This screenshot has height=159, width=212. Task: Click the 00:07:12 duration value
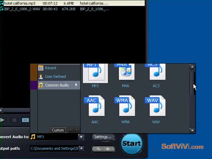click(x=50, y=3)
